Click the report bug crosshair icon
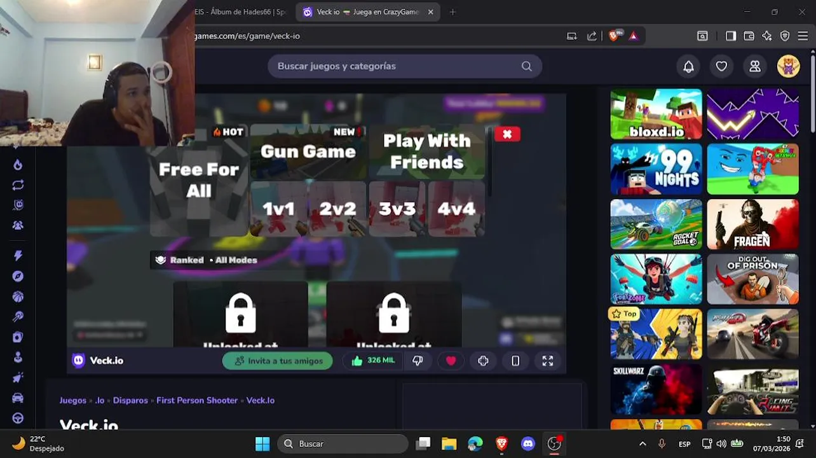This screenshot has width=816, height=458. pos(483,361)
